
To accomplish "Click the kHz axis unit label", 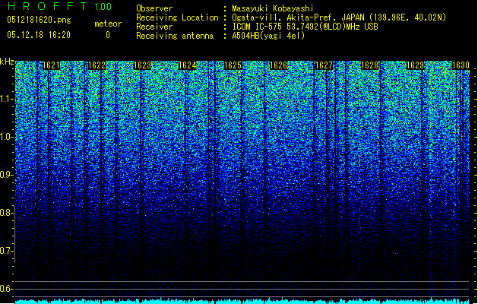I will point(7,62).
